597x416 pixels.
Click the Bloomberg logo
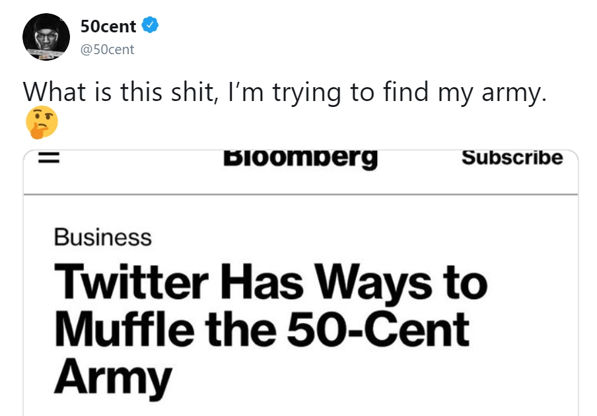point(300,158)
